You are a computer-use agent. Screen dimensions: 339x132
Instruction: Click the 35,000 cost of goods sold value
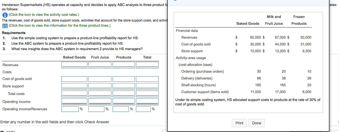coord(256,44)
